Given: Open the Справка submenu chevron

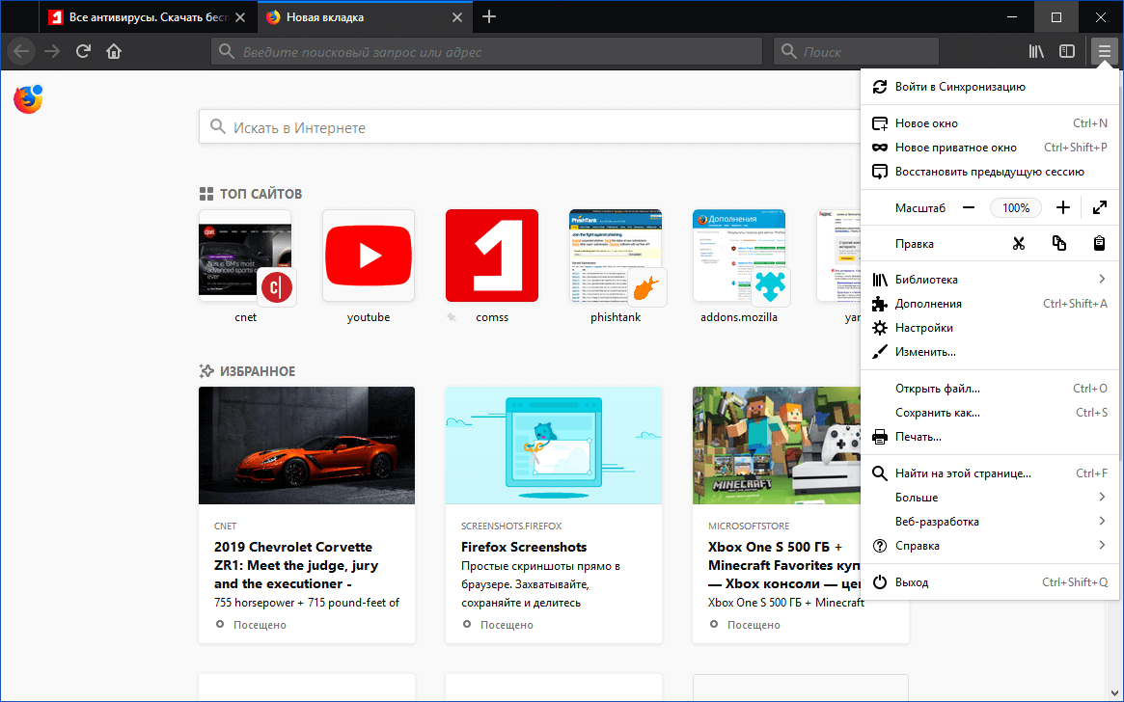Looking at the screenshot, I should point(1101,545).
